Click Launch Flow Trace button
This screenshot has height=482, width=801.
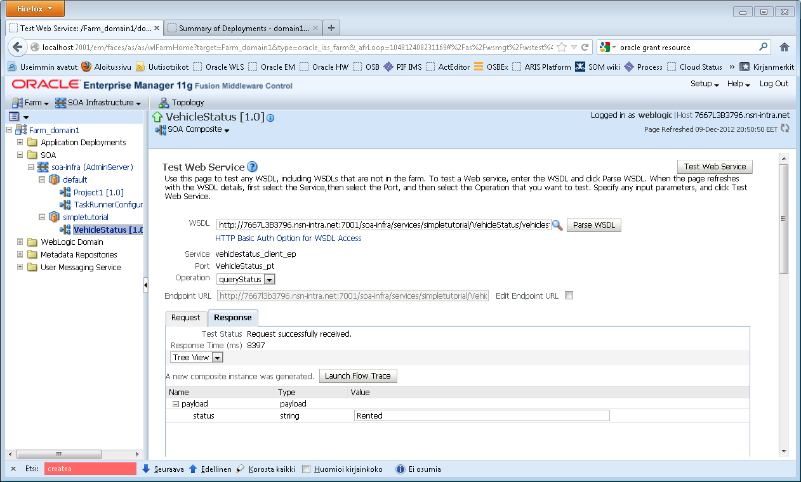pos(358,376)
